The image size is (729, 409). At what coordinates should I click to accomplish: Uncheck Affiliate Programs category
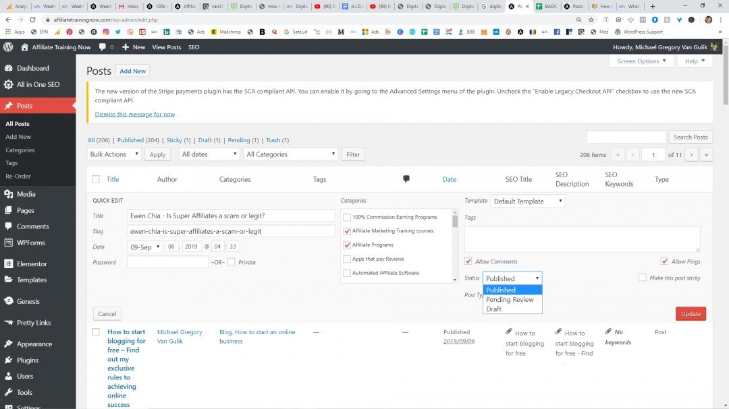pos(347,245)
